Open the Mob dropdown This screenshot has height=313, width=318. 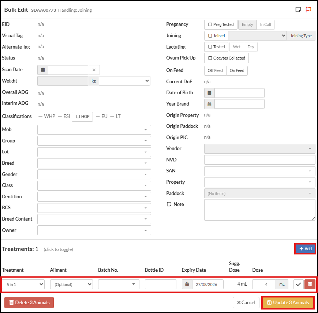pos(94,130)
